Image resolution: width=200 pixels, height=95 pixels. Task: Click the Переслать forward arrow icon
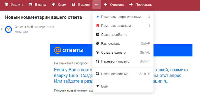tap(131, 5)
